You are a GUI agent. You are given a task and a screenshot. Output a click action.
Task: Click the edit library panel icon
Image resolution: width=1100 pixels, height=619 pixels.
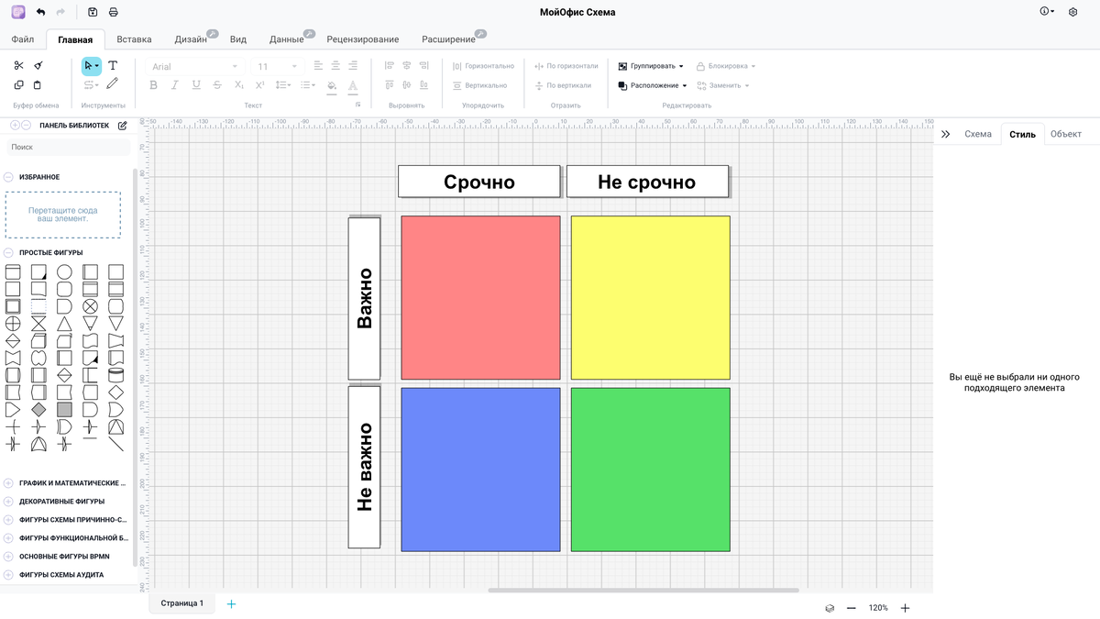point(123,126)
